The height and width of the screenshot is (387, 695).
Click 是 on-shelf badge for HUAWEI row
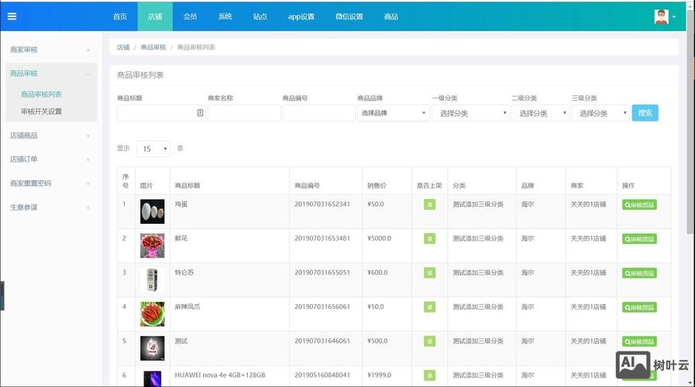coord(429,375)
